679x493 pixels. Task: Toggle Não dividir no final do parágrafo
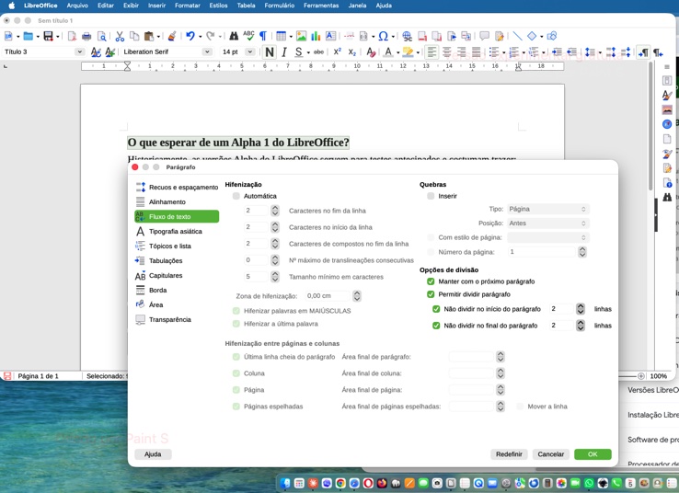pyautogui.click(x=436, y=326)
